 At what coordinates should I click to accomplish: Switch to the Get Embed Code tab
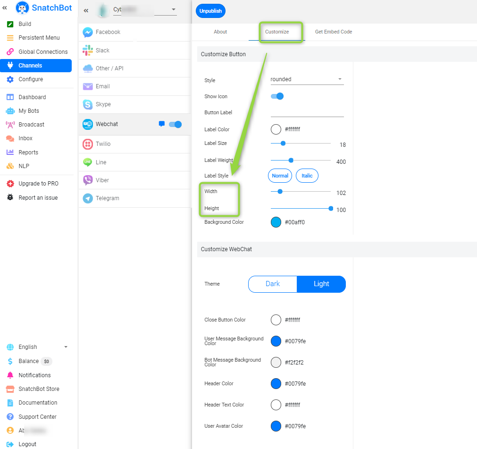(x=334, y=32)
